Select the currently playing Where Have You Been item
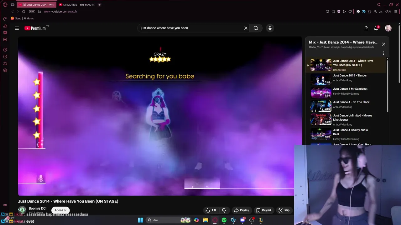401x225 pixels. (x=346, y=65)
